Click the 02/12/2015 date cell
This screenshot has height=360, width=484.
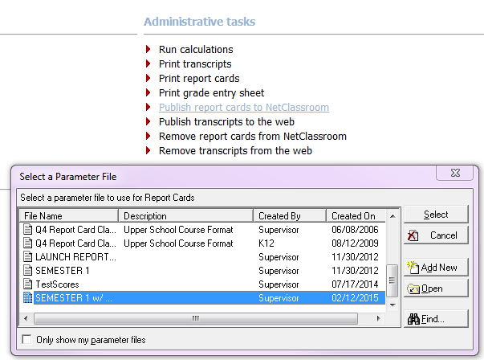click(x=355, y=297)
